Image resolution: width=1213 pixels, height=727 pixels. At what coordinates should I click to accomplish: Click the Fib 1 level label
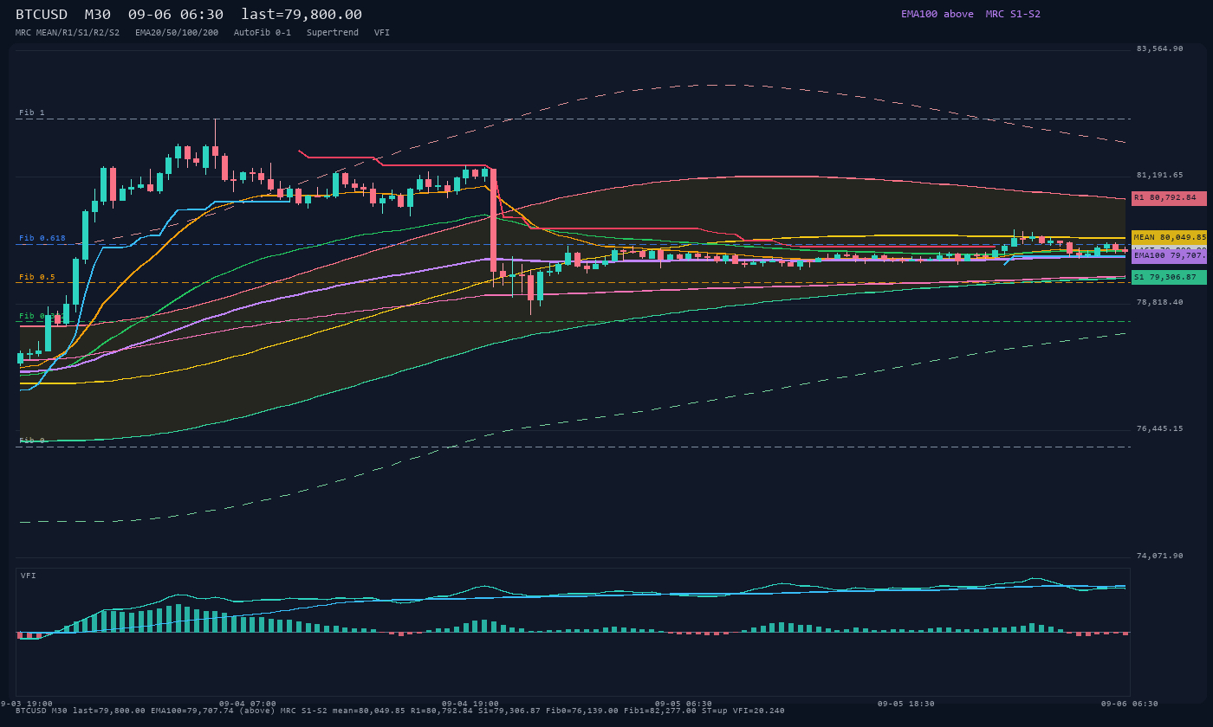click(32, 113)
